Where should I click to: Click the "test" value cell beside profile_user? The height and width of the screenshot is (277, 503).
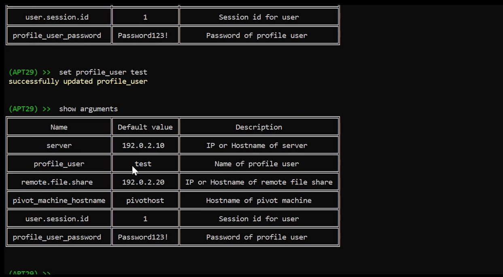tap(145, 164)
